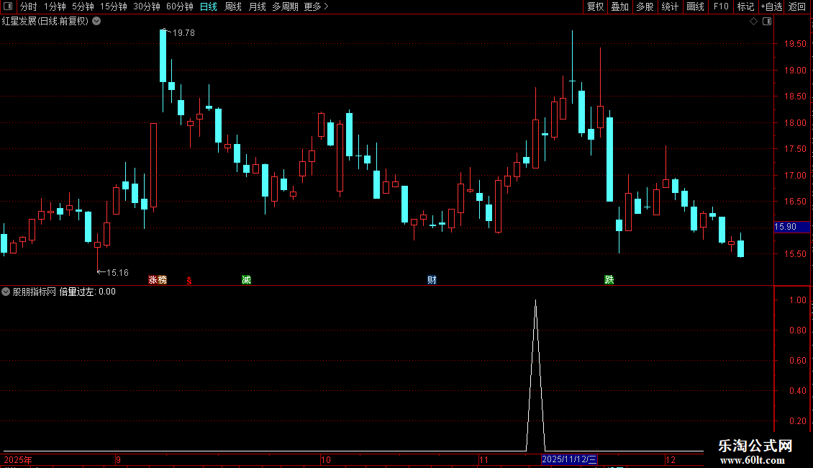Open 股朋指标网 indicator dropdown arrow
The height and width of the screenshot is (468, 813).
(6, 292)
